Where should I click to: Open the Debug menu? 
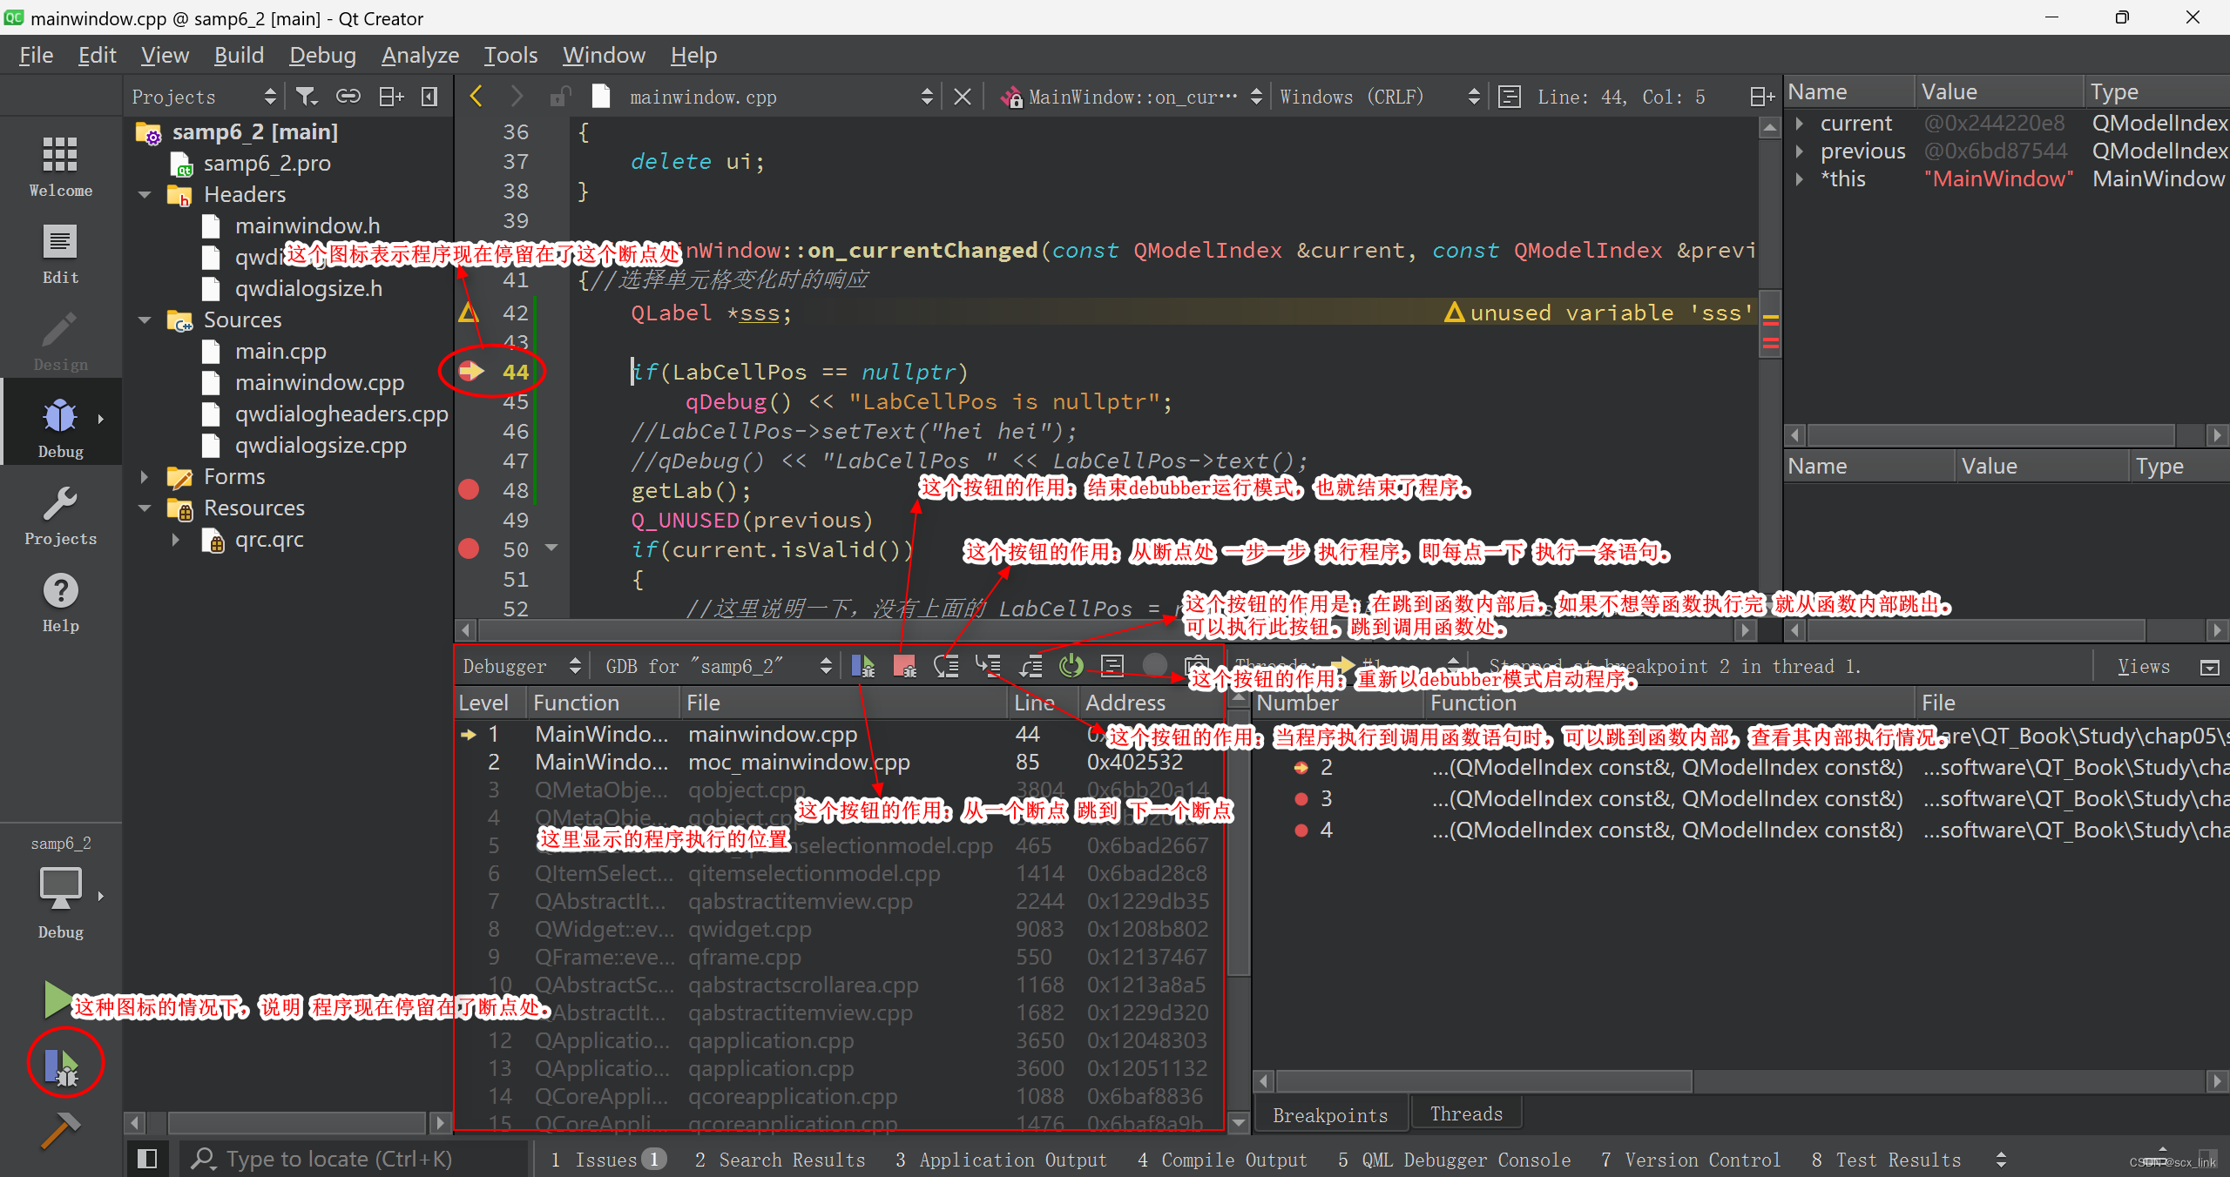321,54
